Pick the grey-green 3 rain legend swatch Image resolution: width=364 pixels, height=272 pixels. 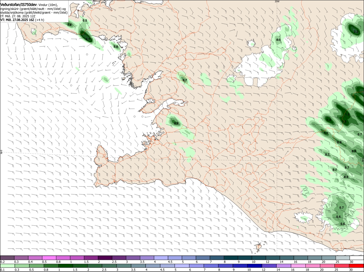[124, 266]
